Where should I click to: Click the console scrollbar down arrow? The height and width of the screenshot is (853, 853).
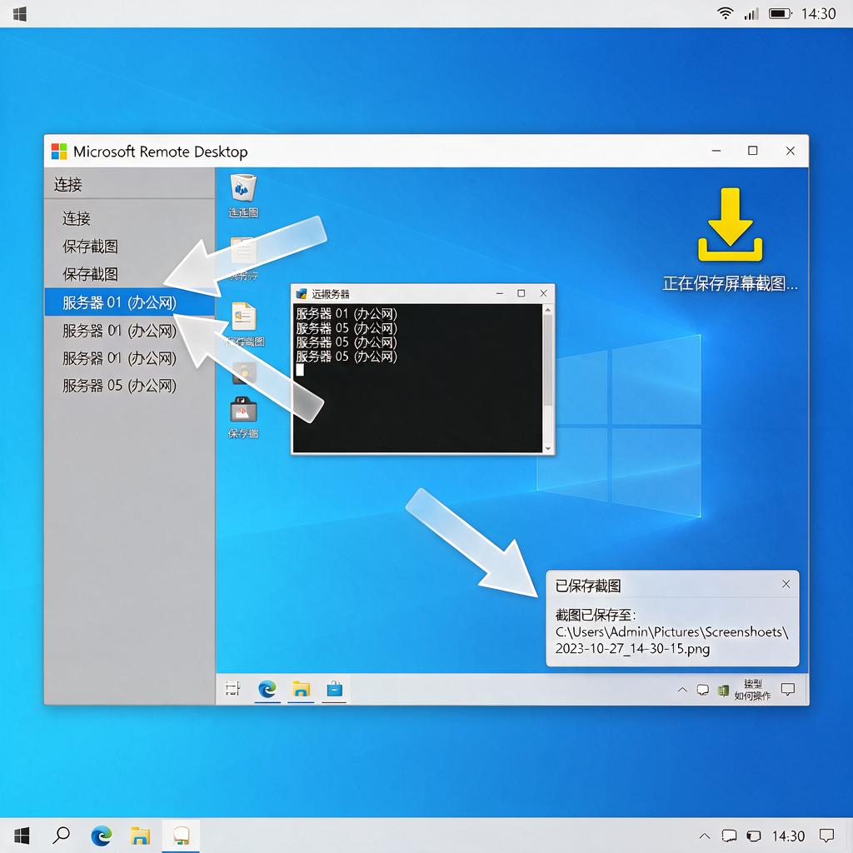(548, 448)
